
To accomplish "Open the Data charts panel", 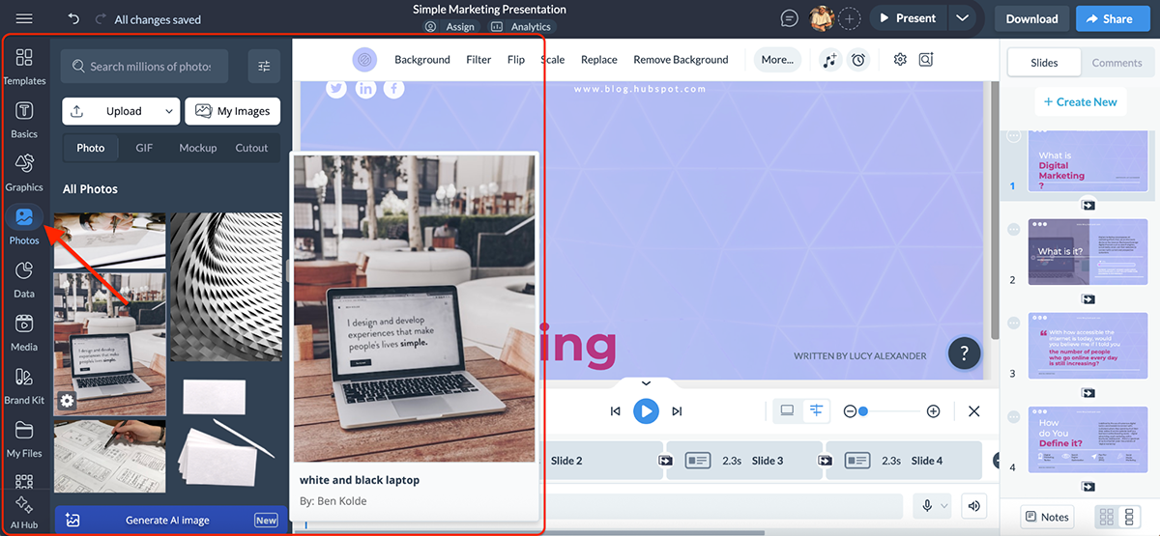I will coord(24,277).
